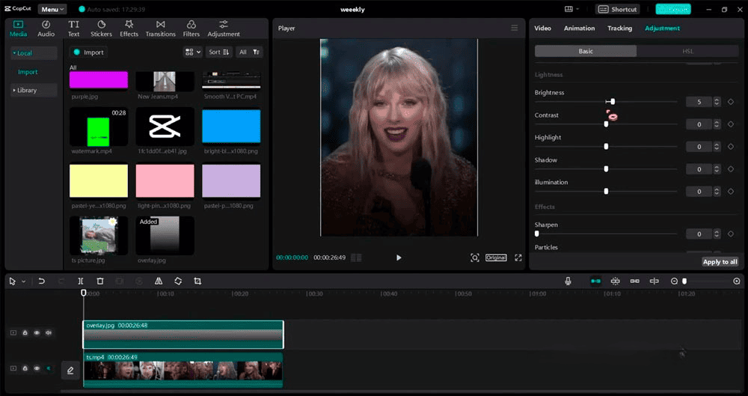Add keyframe diamond for Contrast

coord(730,124)
